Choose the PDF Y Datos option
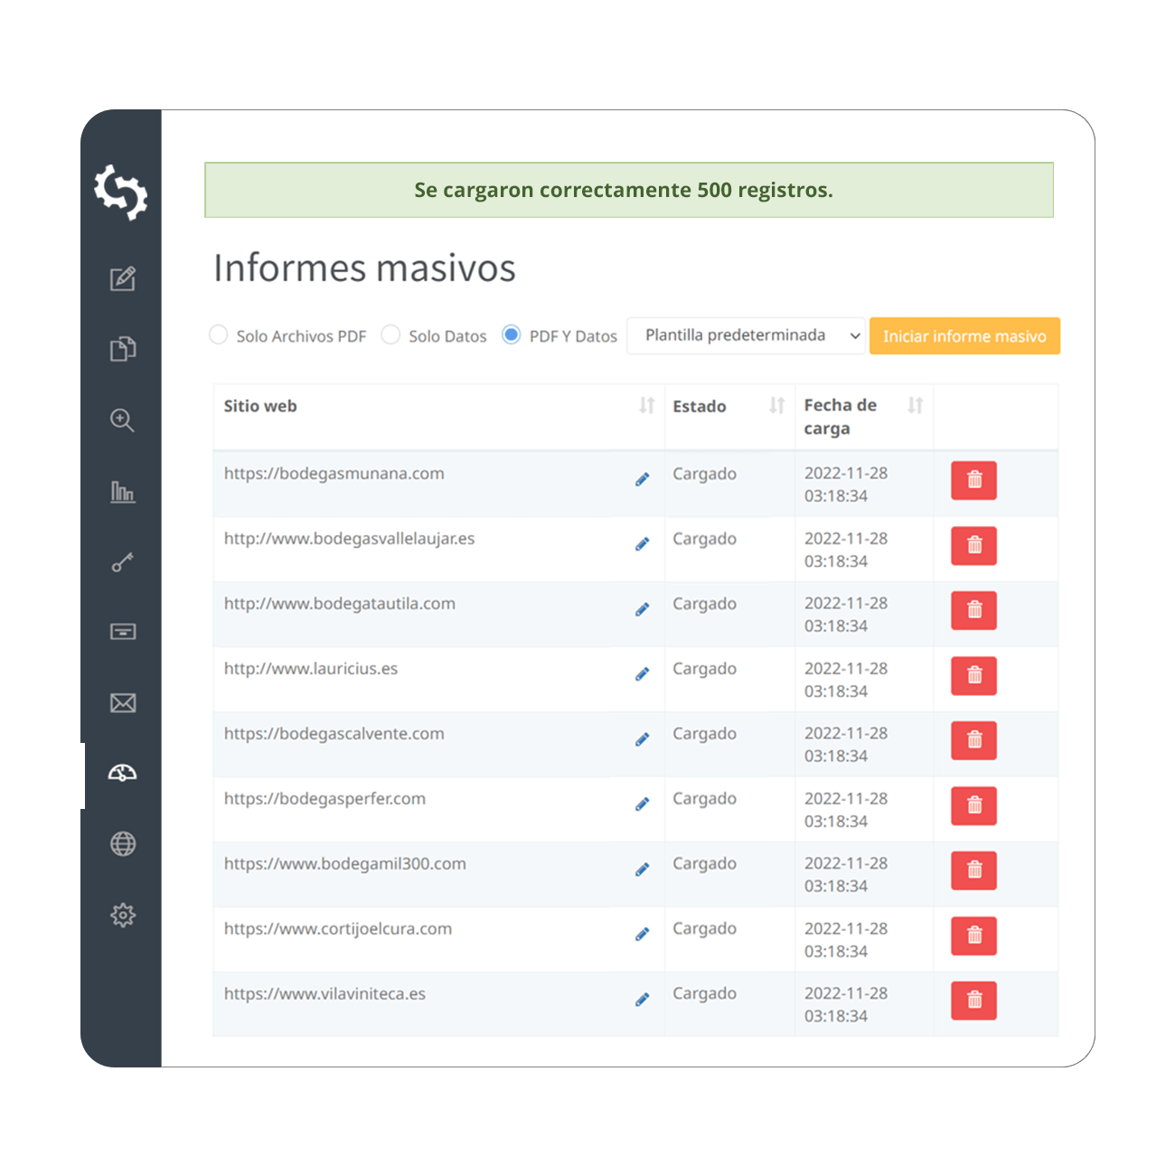The image size is (1175, 1175). 512,335
